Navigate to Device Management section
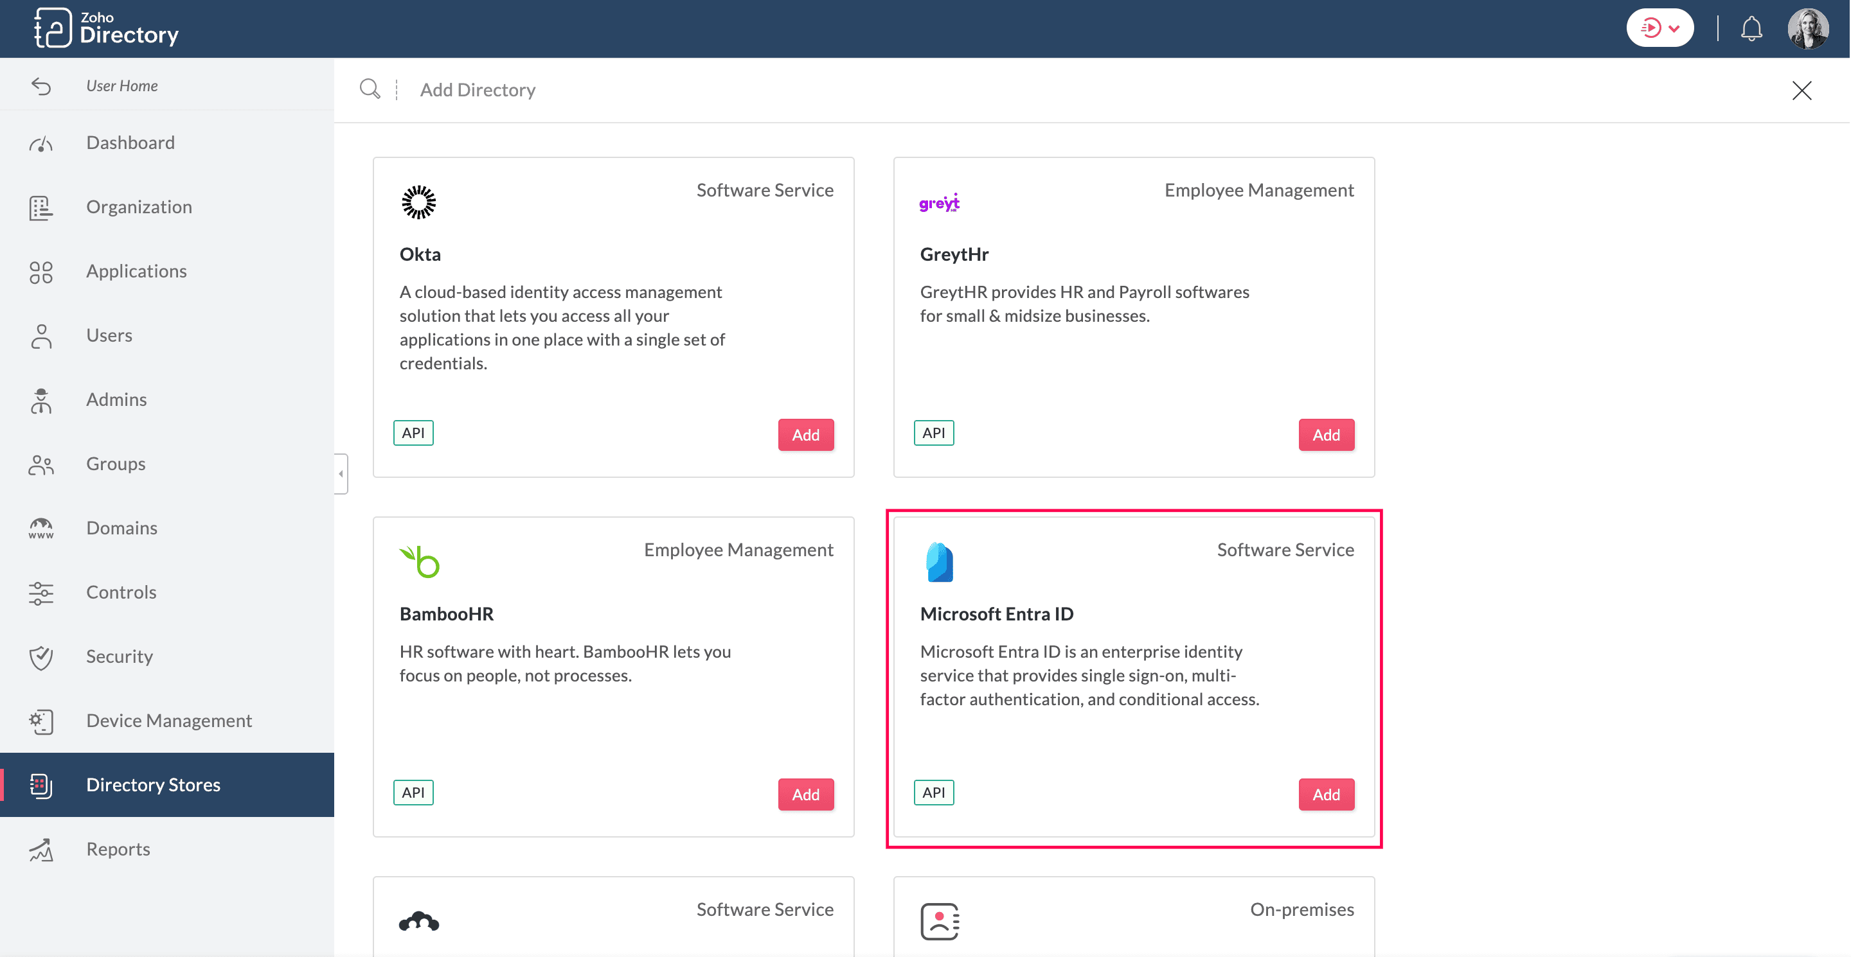 coord(169,720)
